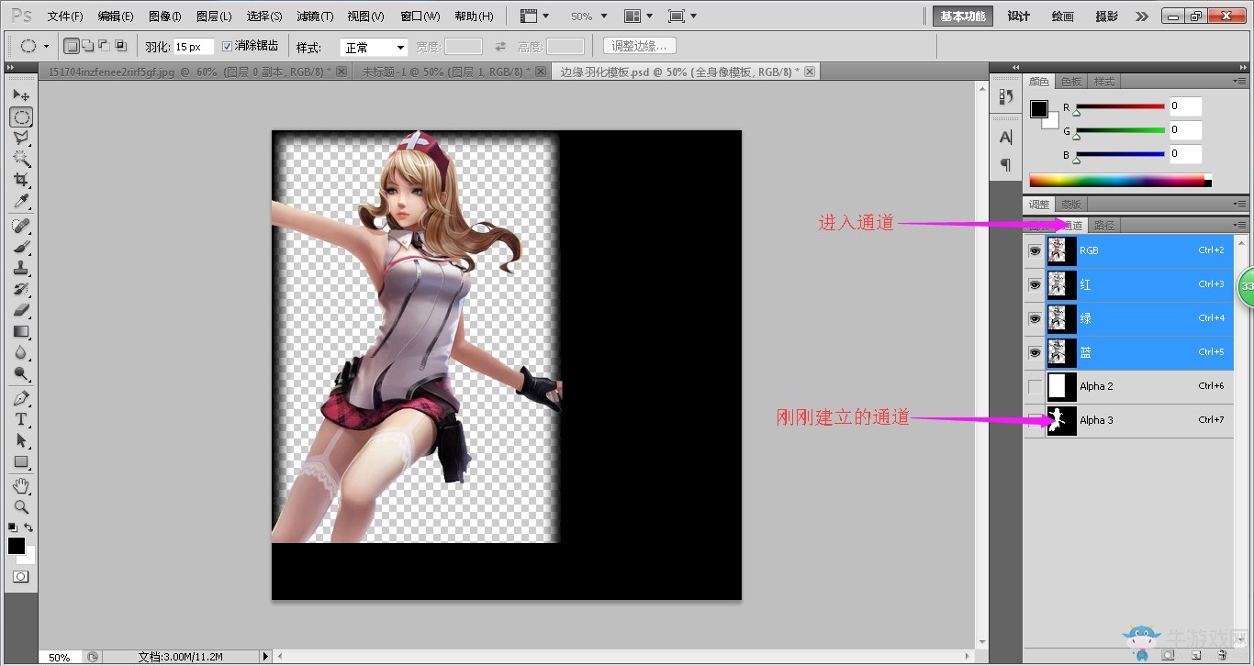This screenshot has height=666, width=1254.
Task: Select the Elliptical Marquee tool in toolbox
Action: tap(21, 117)
